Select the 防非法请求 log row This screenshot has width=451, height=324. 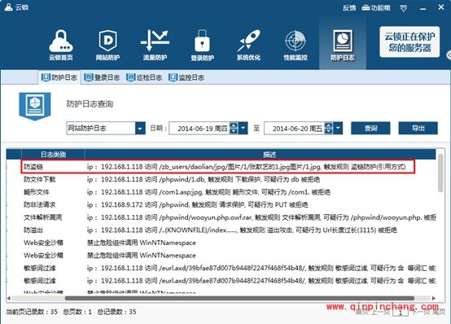221,204
